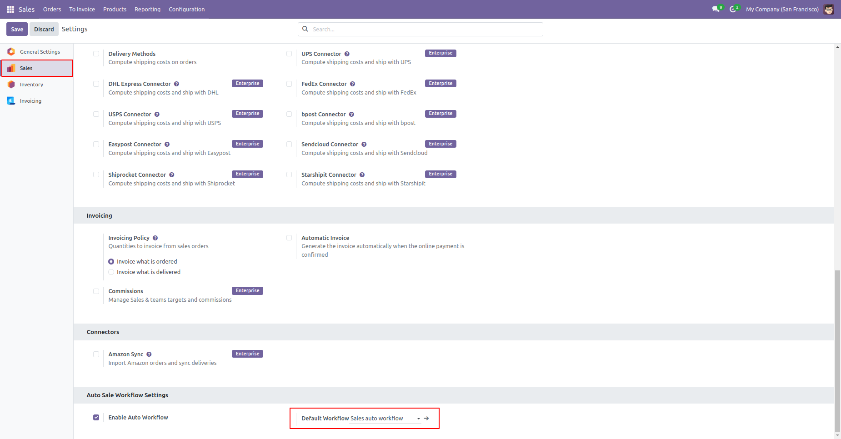Enable the Automatic Invoice checkbox
Image resolution: width=841 pixels, height=439 pixels.
(289, 238)
